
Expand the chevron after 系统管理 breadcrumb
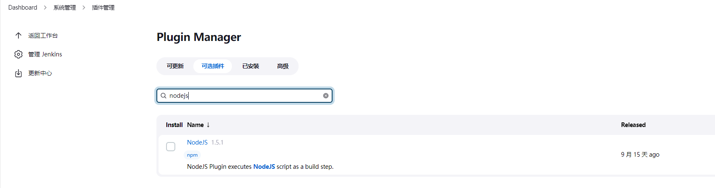[x=84, y=8]
